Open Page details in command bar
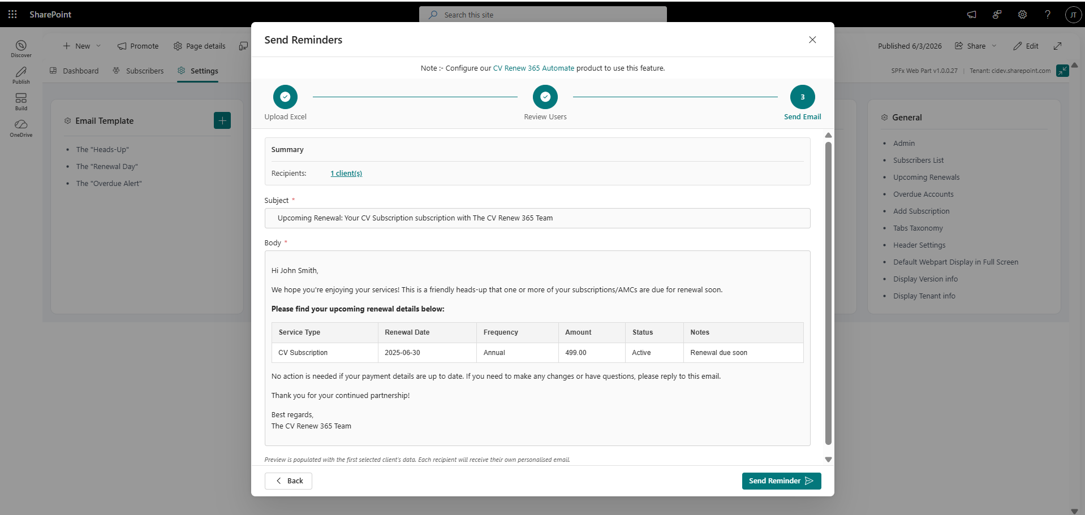This screenshot has height=515, width=1085. tap(199, 46)
